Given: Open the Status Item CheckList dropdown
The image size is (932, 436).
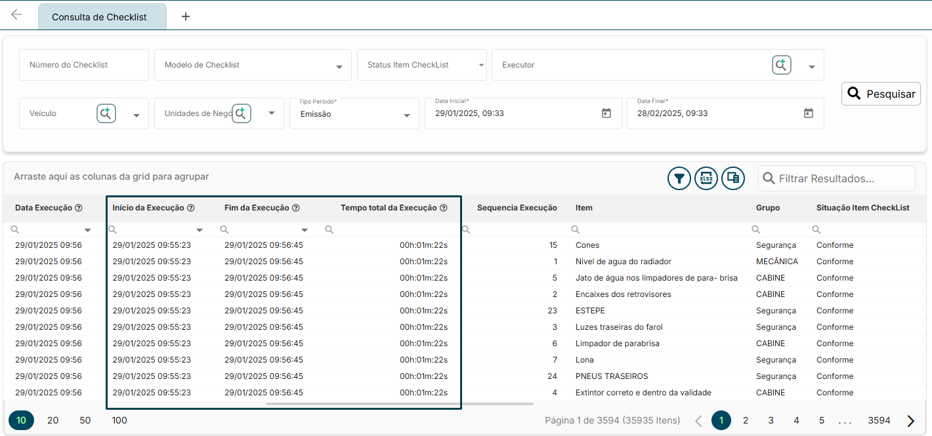Looking at the screenshot, I should tap(481, 66).
